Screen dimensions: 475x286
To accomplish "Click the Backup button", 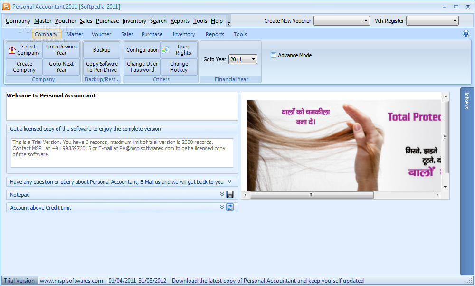I will [x=102, y=50].
